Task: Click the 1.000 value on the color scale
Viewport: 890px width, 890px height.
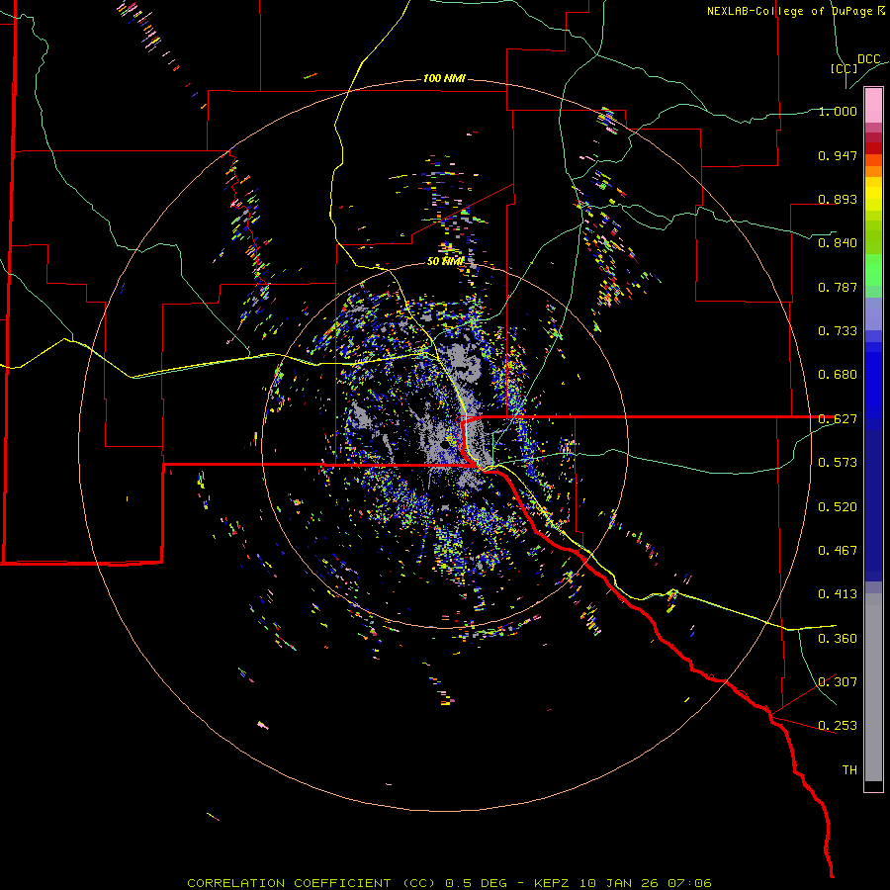Action: (838, 111)
